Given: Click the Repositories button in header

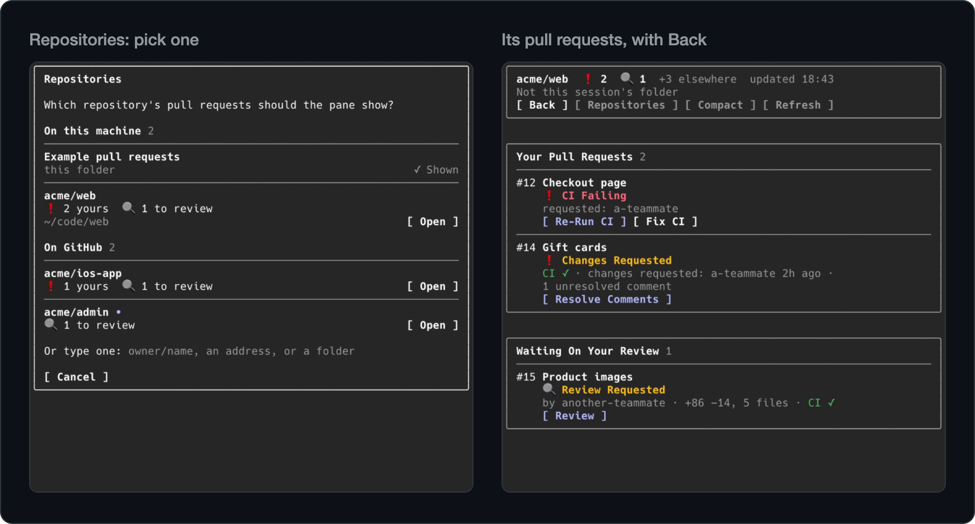Looking at the screenshot, I should (x=626, y=105).
